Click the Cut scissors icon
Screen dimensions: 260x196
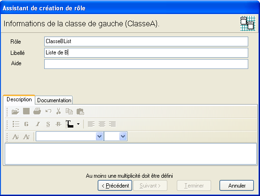click(x=58, y=111)
